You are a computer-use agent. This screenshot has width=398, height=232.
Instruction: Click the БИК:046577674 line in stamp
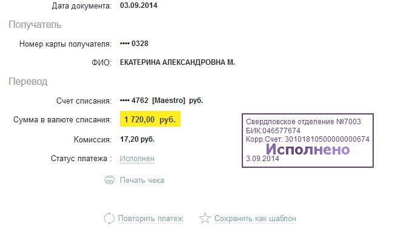273,131
